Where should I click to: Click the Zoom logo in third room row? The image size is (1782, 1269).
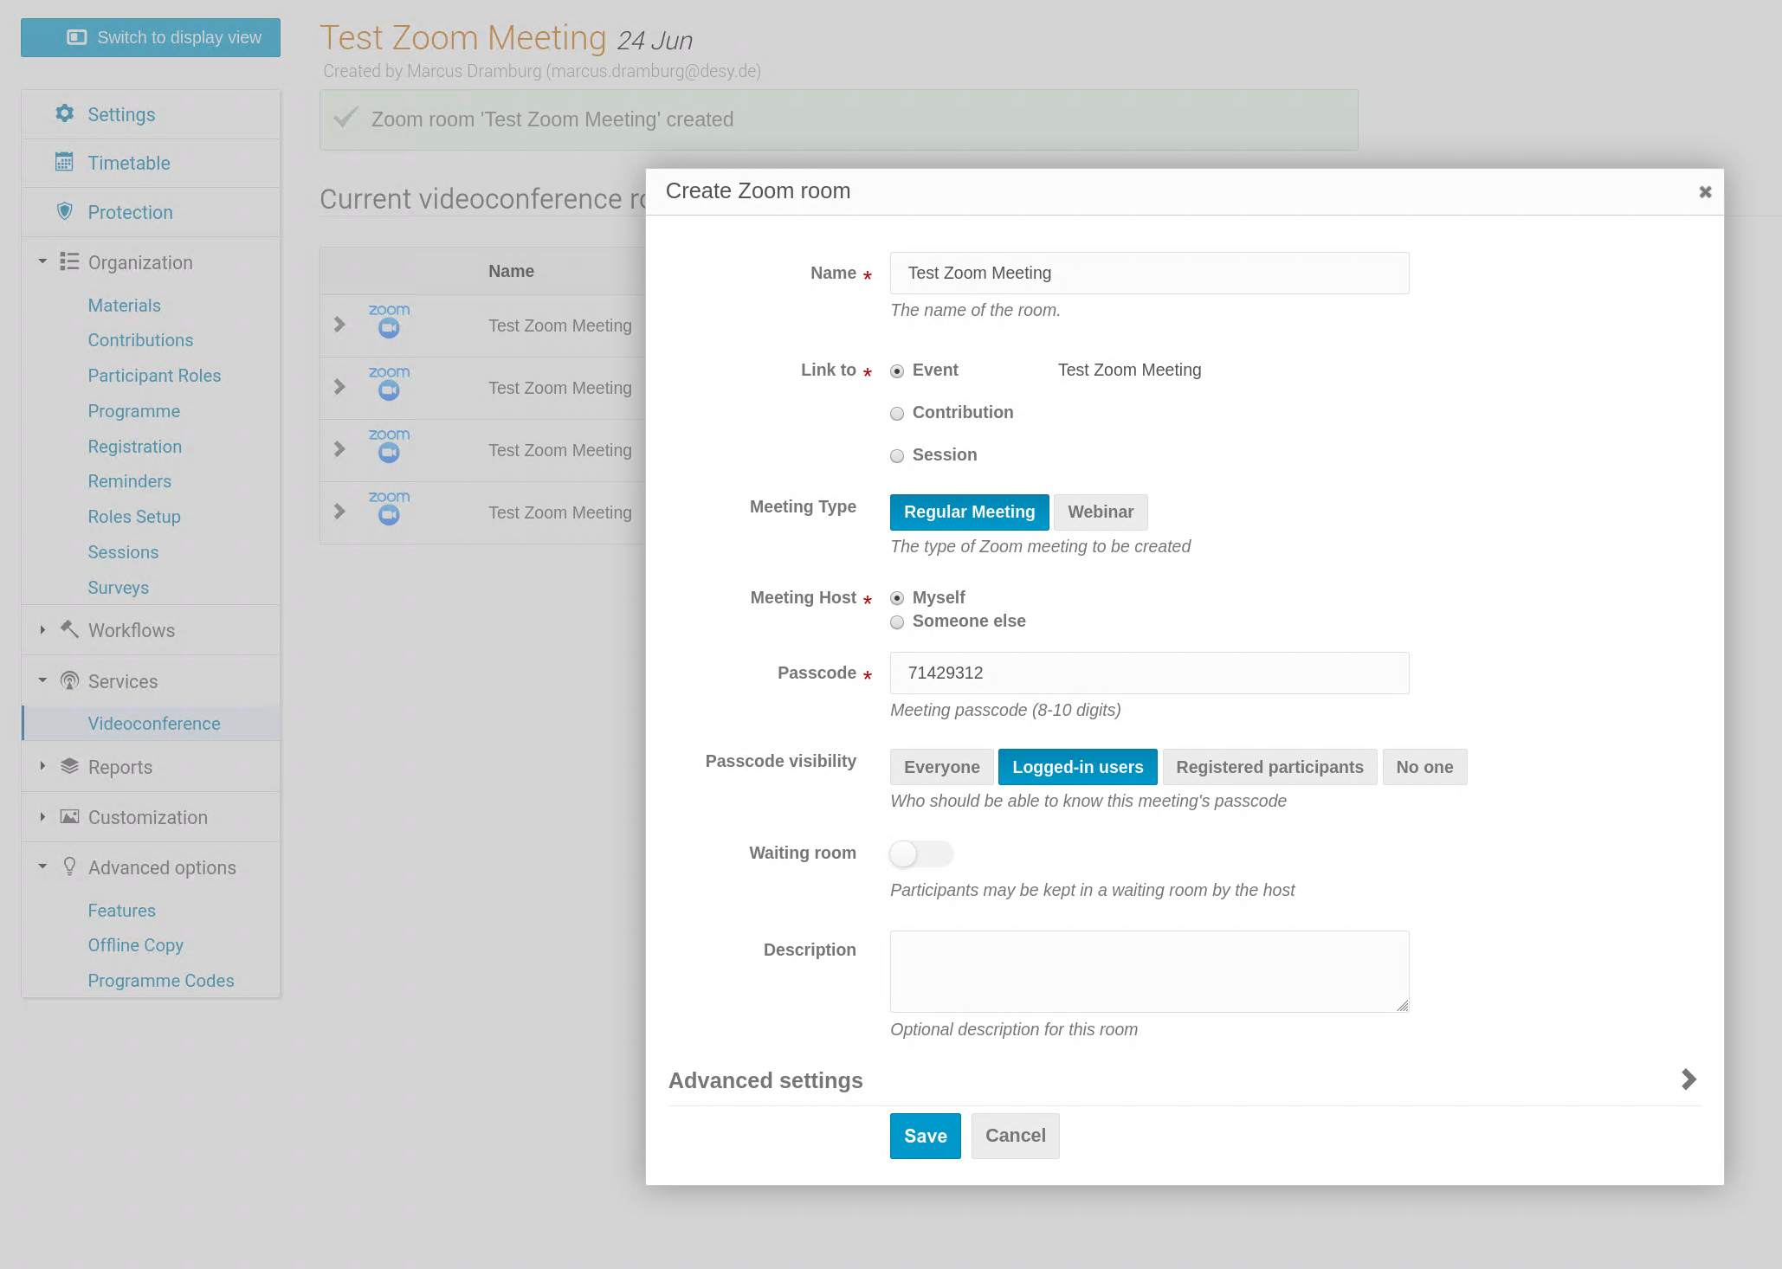389,445
